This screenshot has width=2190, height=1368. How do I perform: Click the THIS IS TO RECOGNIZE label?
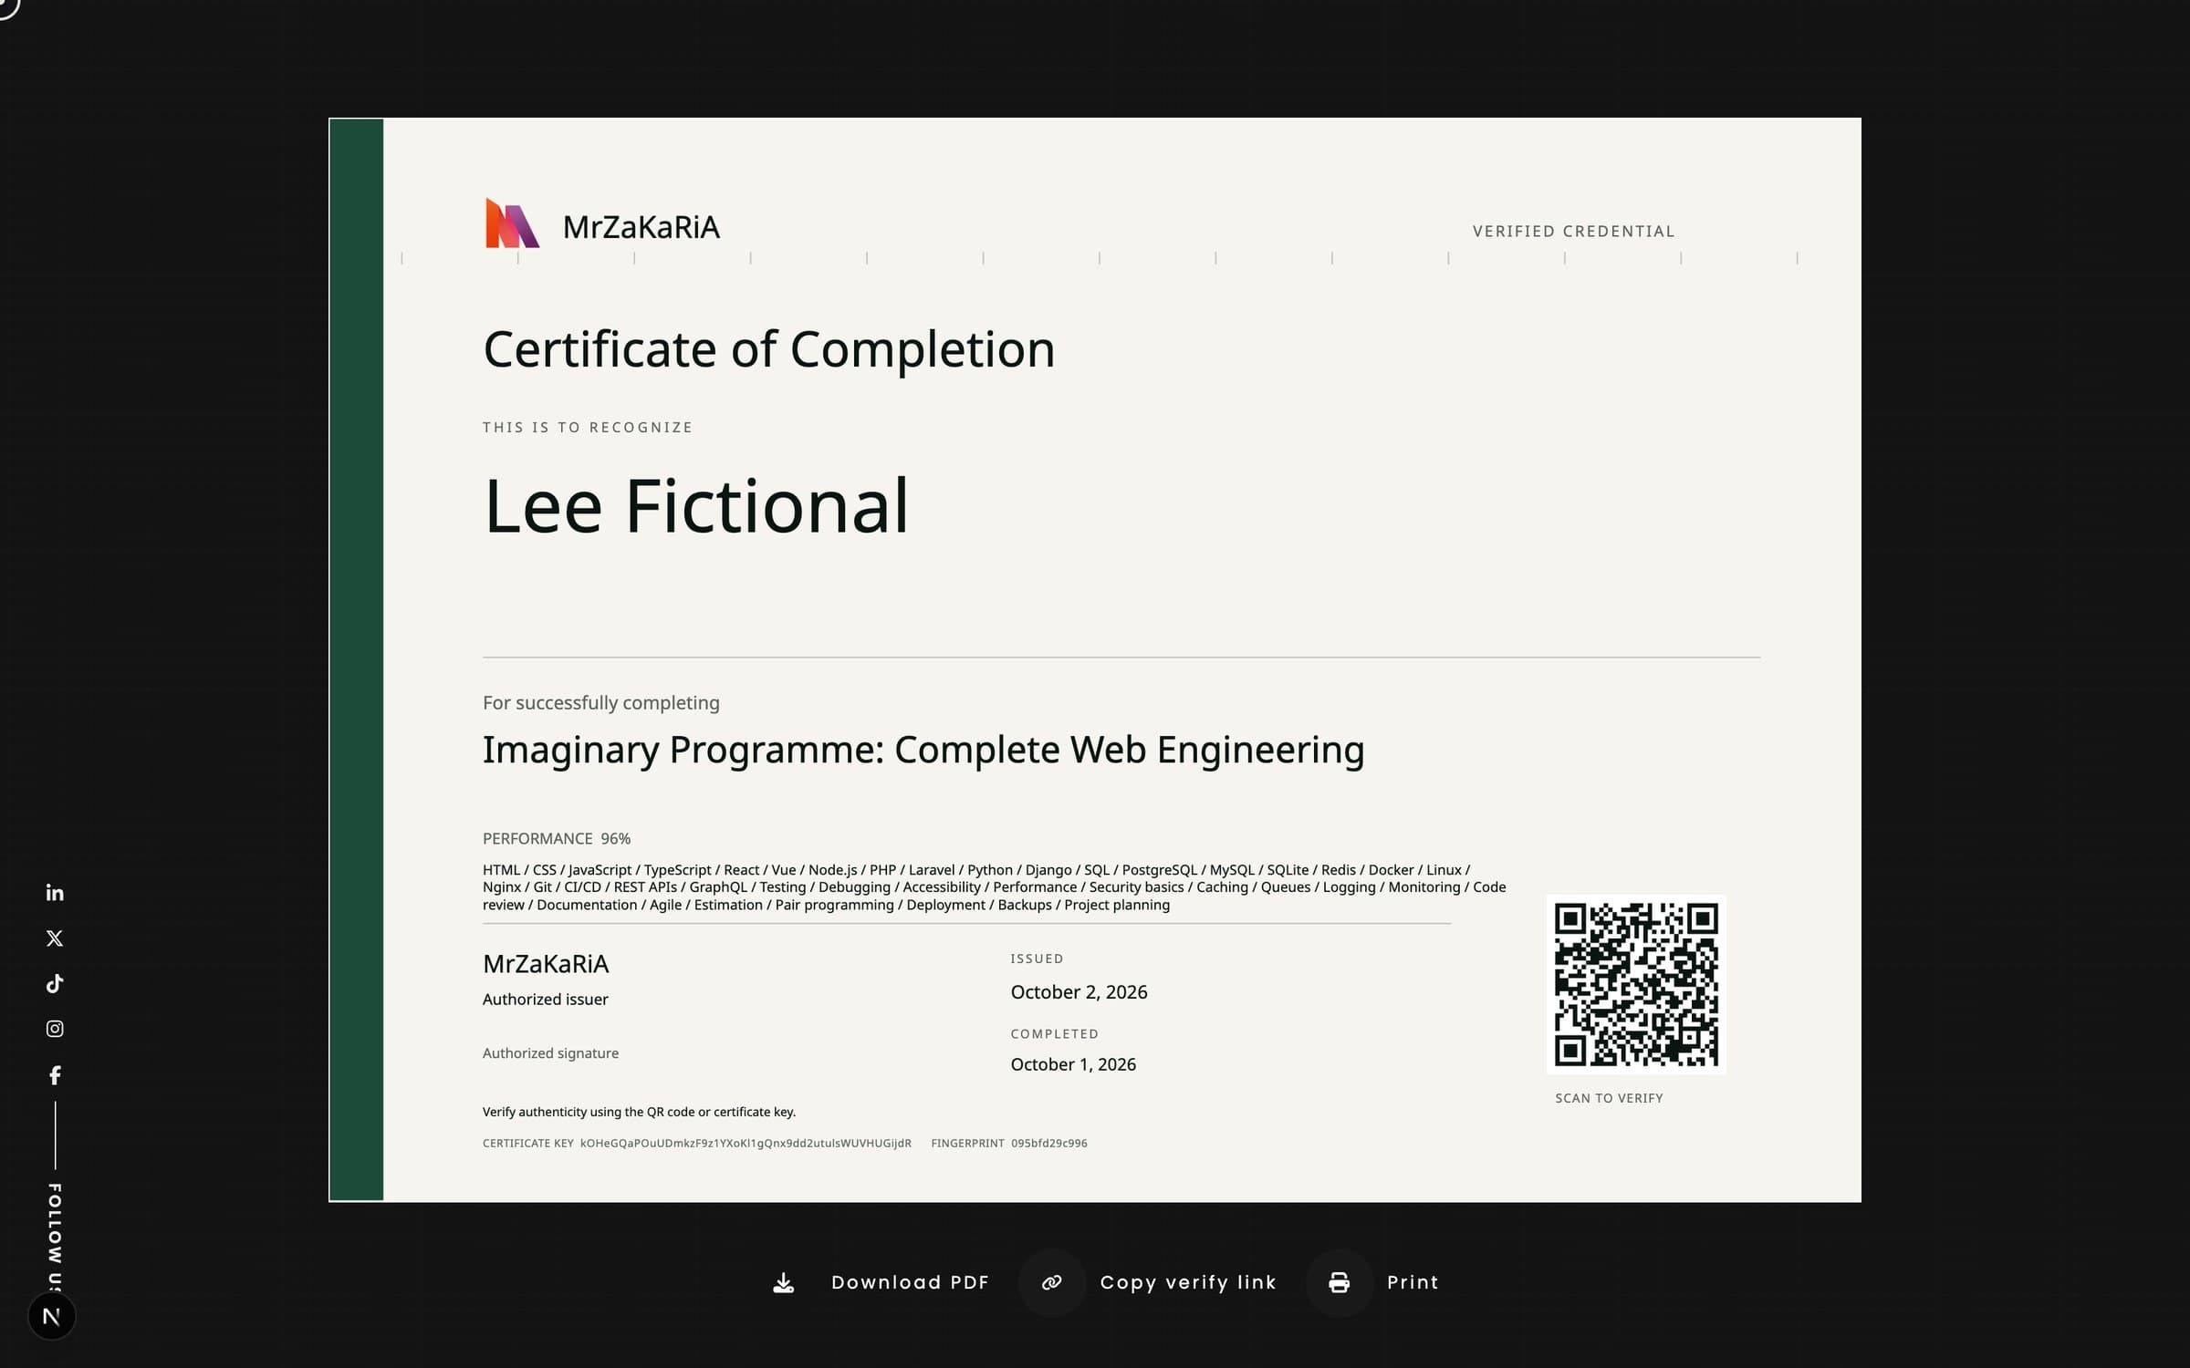pos(588,428)
